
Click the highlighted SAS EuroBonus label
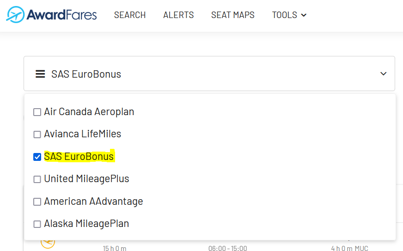79,157
